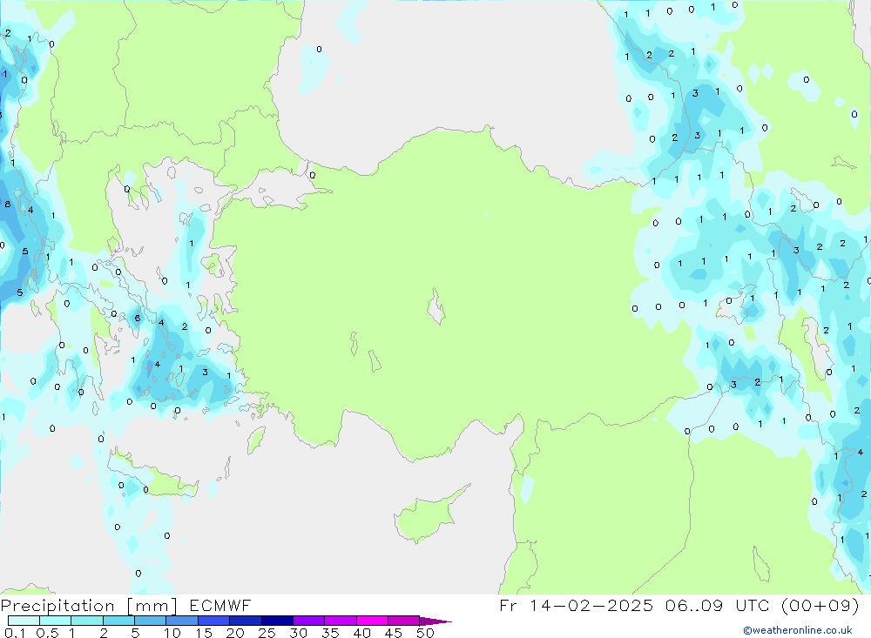Select the 35–40 mm purple legend swatch
This screenshot has height=638, width=871.
point(341,621)
